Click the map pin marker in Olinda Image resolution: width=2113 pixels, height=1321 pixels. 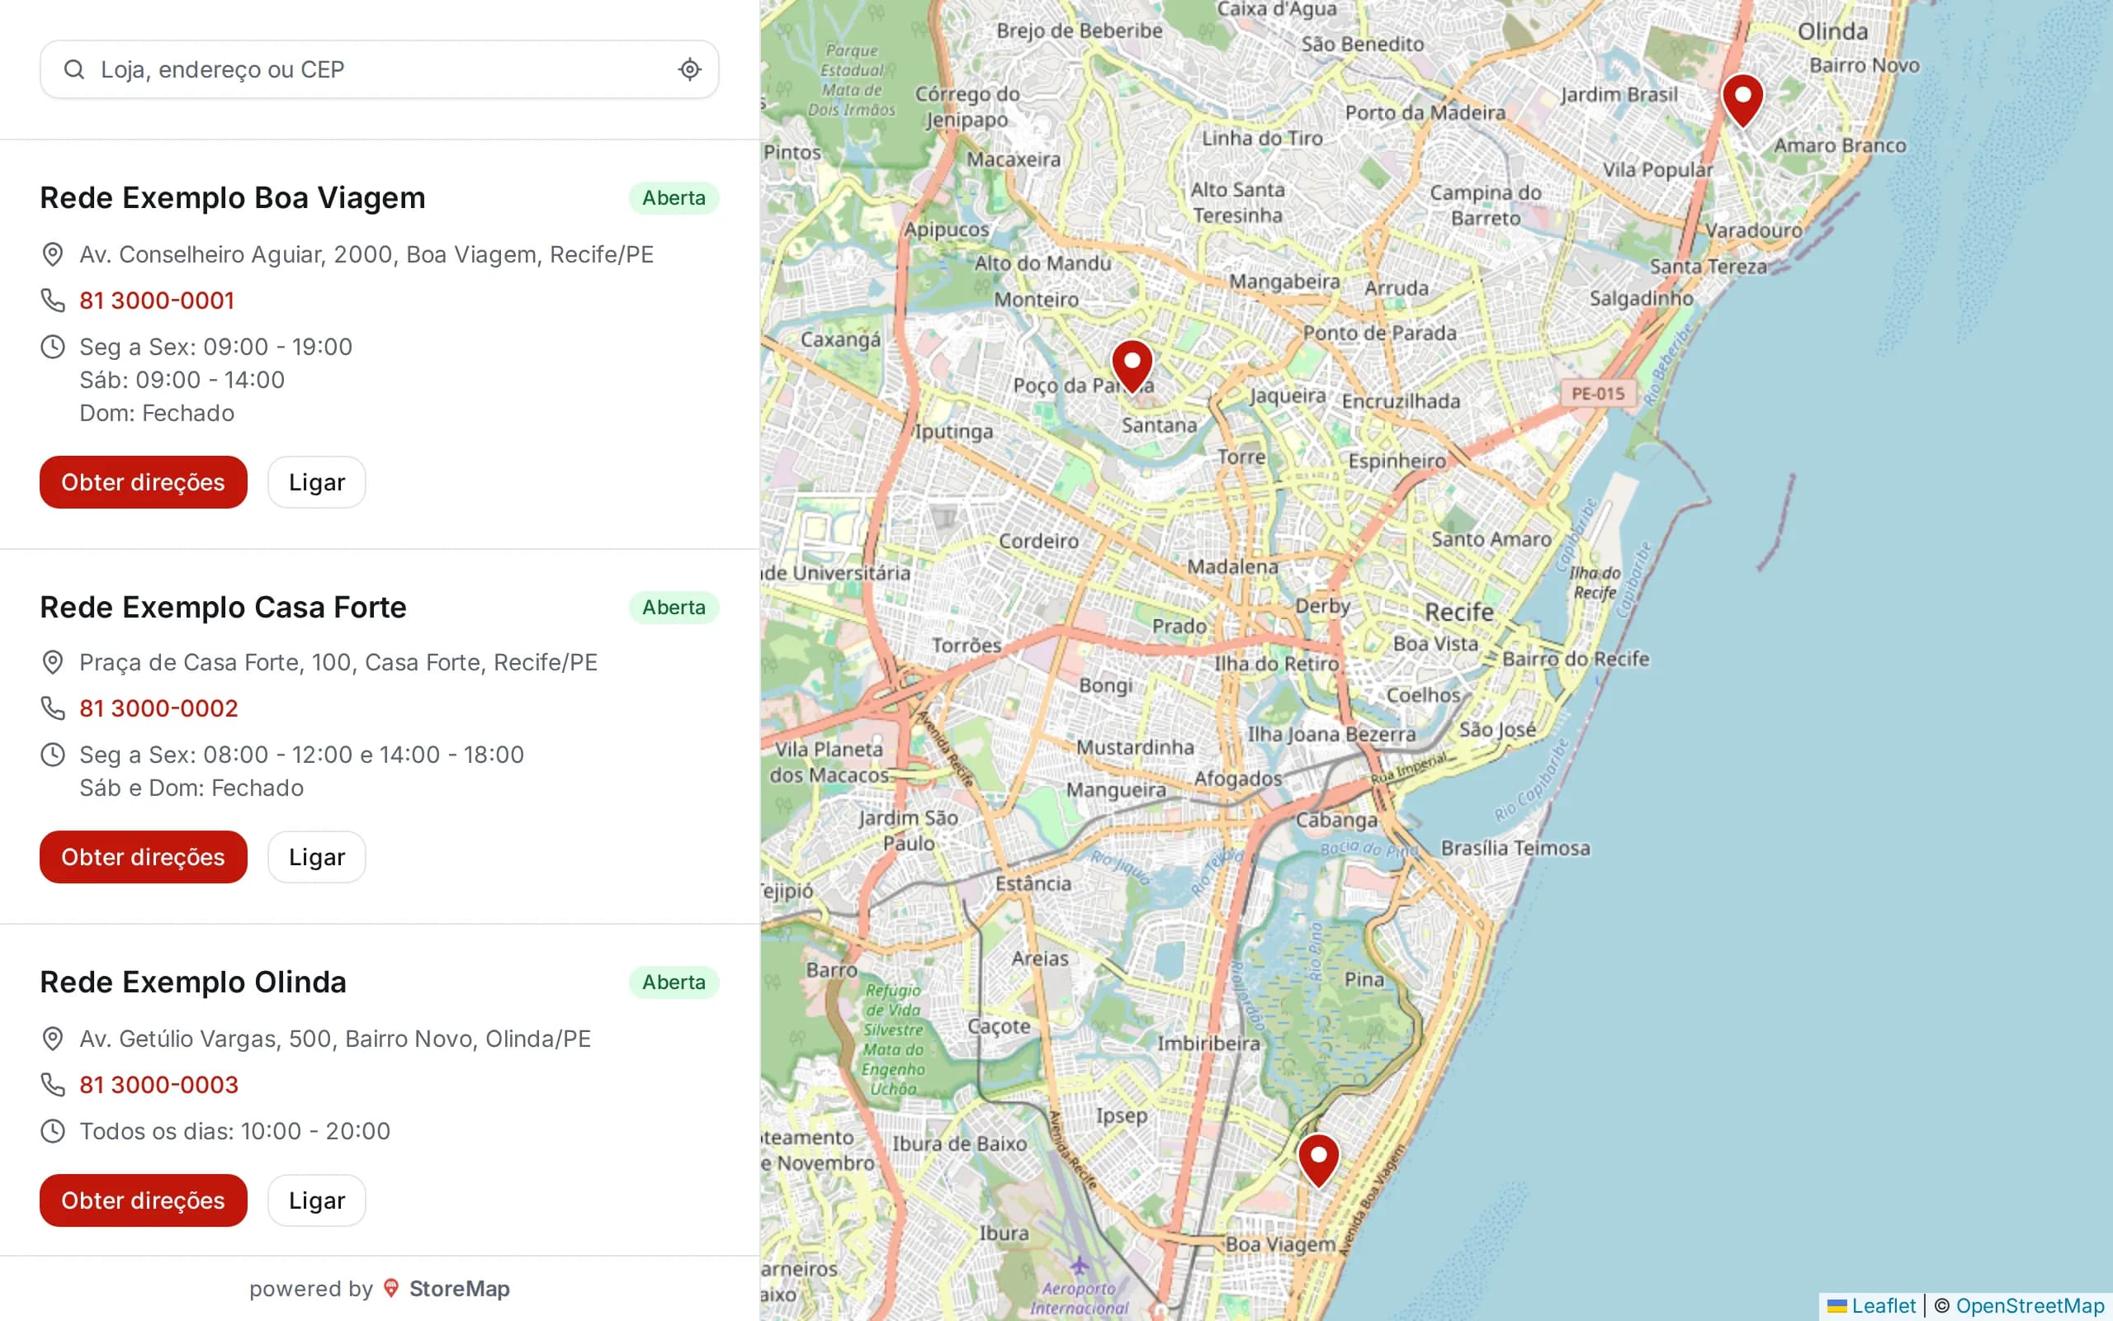[x=1742, y=101]
